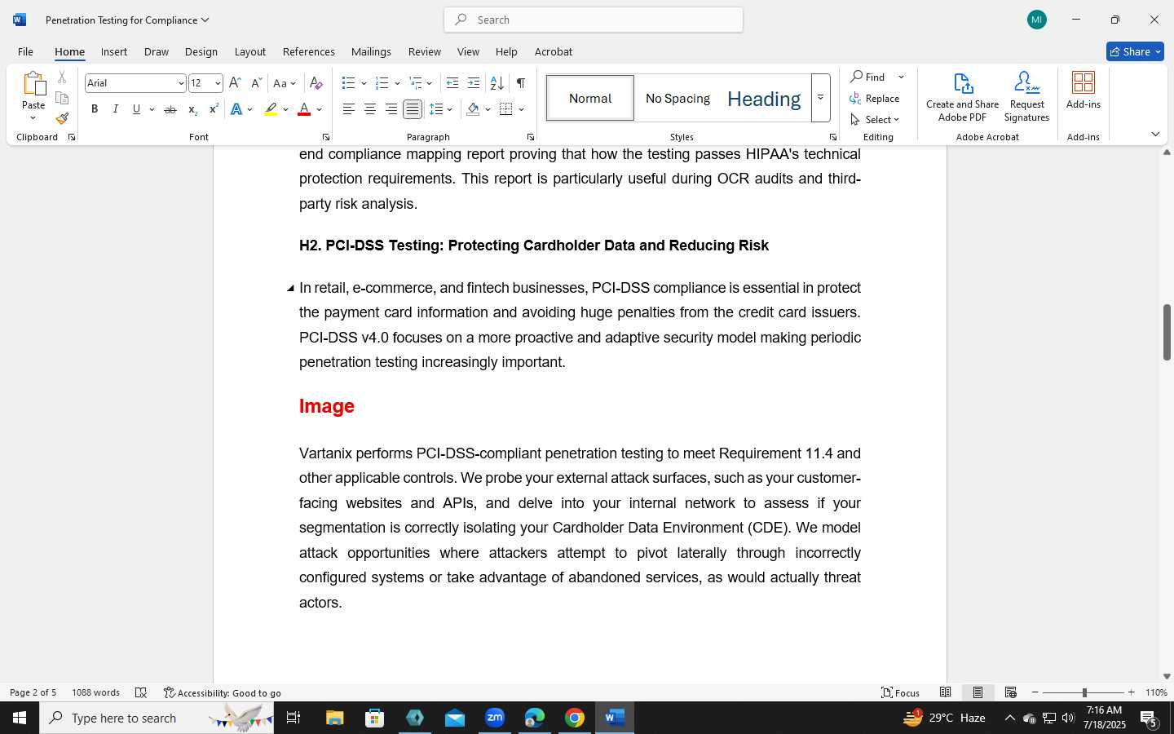Screen dimensions: 1174x734
Task: Toggle Show/Hide paragraph marks
Action: [521, 83]
